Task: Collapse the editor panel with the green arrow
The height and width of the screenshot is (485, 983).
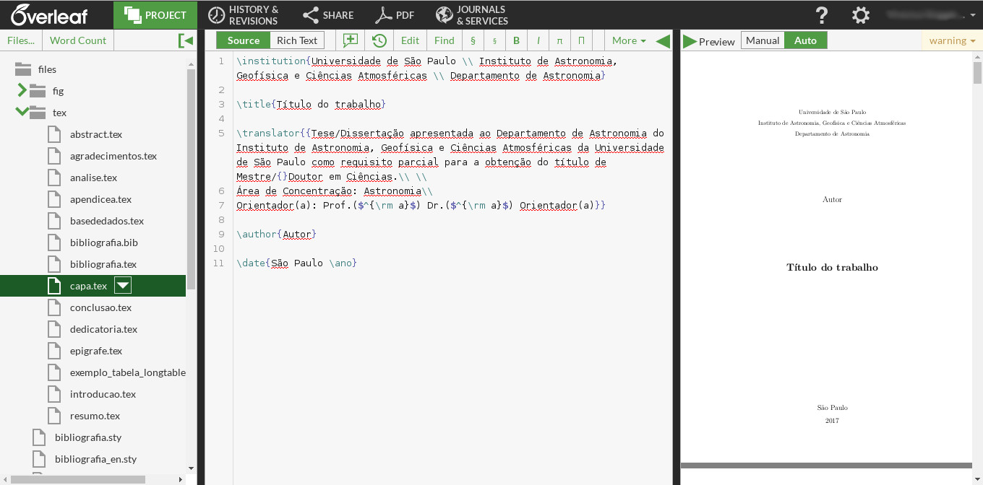Action: pyautogui.click(x=664, y=40)
